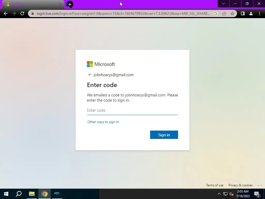Open Other ways to sign in link

(103, 122)
